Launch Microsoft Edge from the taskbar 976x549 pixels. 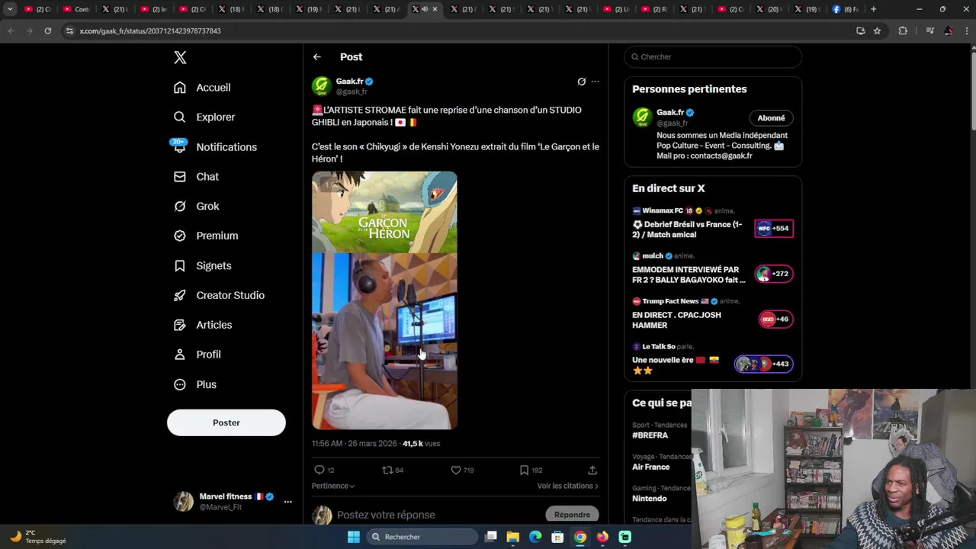(535, 537)
